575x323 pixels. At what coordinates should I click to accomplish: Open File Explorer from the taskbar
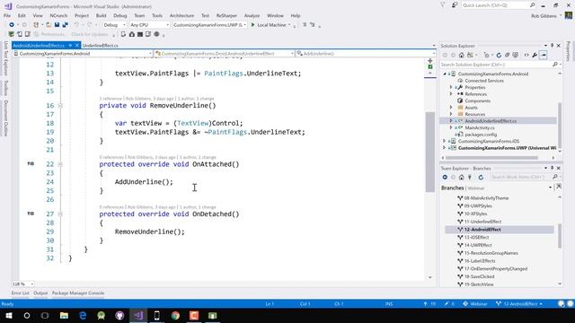64,315
